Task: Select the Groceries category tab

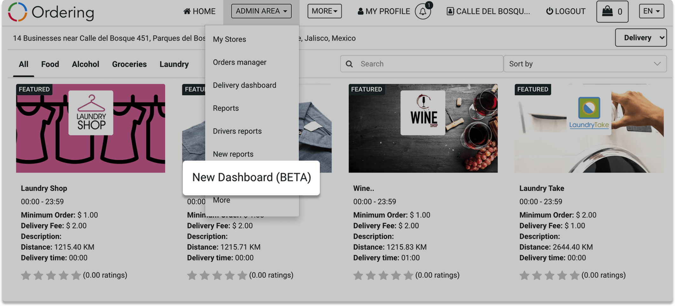Action: (129, 64)
